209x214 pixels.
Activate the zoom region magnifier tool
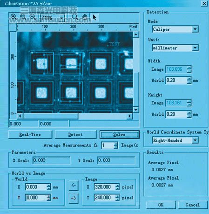(75, 17)
